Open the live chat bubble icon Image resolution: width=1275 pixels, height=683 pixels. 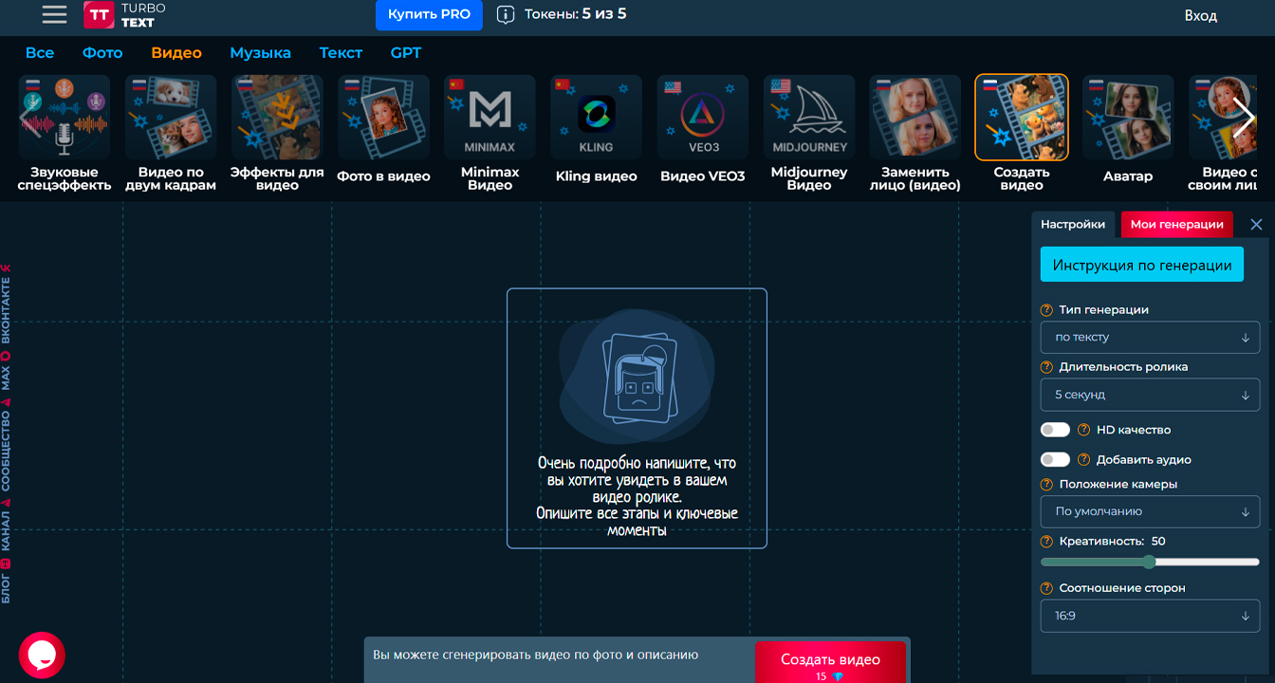42,655
